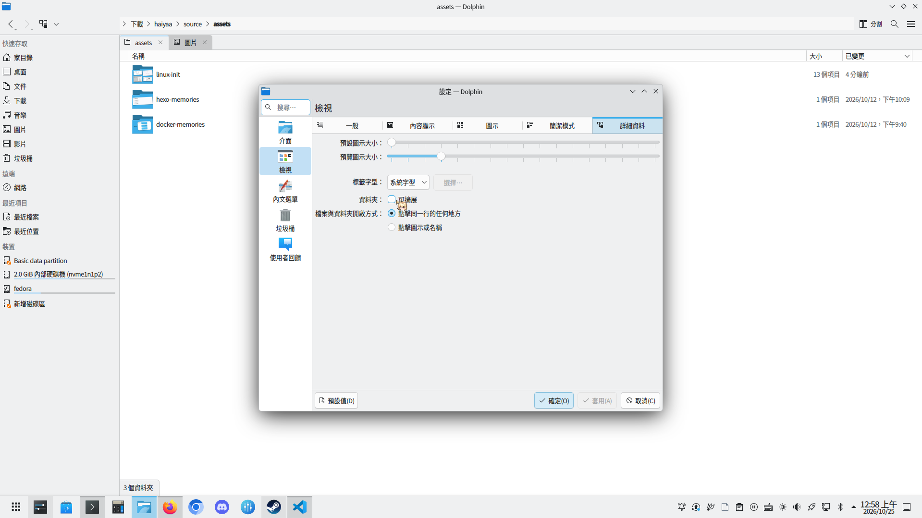922x518 pixels.
Task: Enable the 可擴展 folders checkbox
Action: point(392,199)
